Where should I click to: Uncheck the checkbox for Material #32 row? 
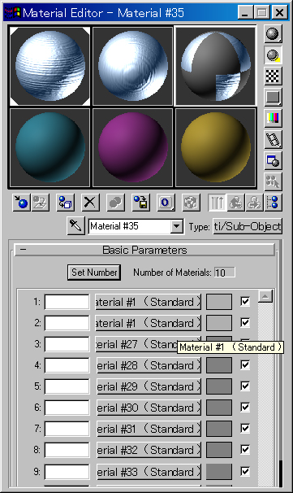(x=245, y=450)
